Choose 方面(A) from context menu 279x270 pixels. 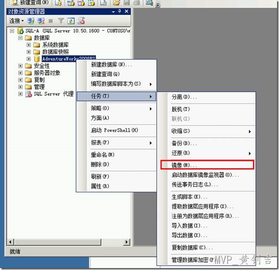tap(116, 118)
